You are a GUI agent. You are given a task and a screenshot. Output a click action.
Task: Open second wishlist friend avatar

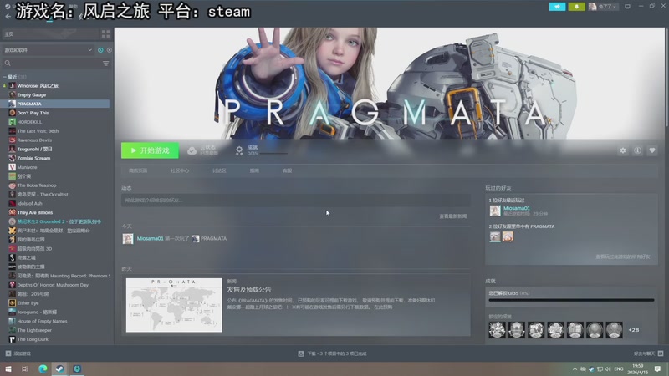pyautogui.click(x=508, y=236)
